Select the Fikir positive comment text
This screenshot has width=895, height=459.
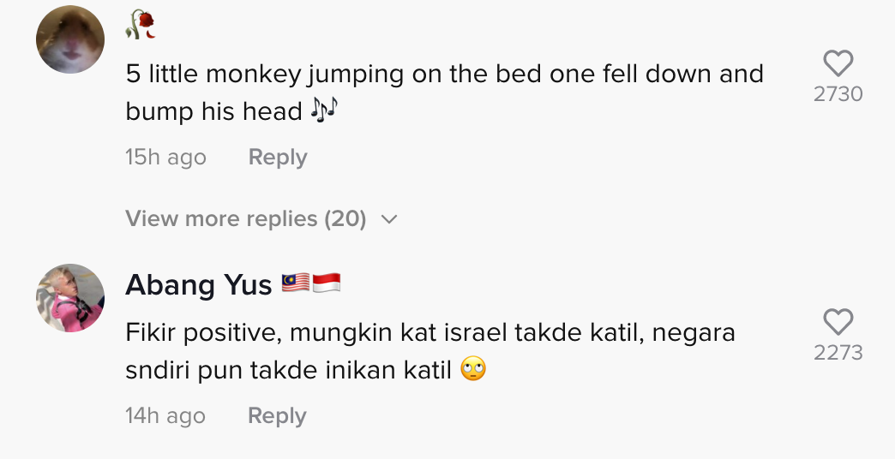430,333
